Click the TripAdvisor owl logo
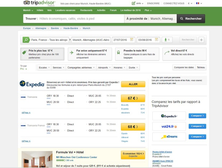This screenshot has width=222, height=168. click(27, 3)
